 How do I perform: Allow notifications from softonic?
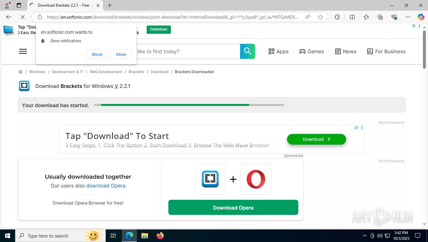click(121, 54)
